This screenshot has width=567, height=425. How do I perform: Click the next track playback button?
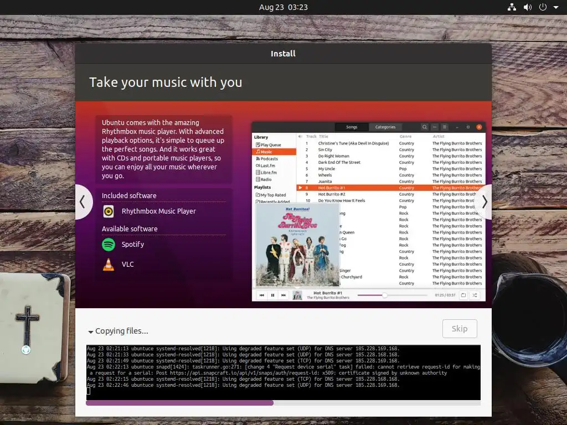pos(283,296)
